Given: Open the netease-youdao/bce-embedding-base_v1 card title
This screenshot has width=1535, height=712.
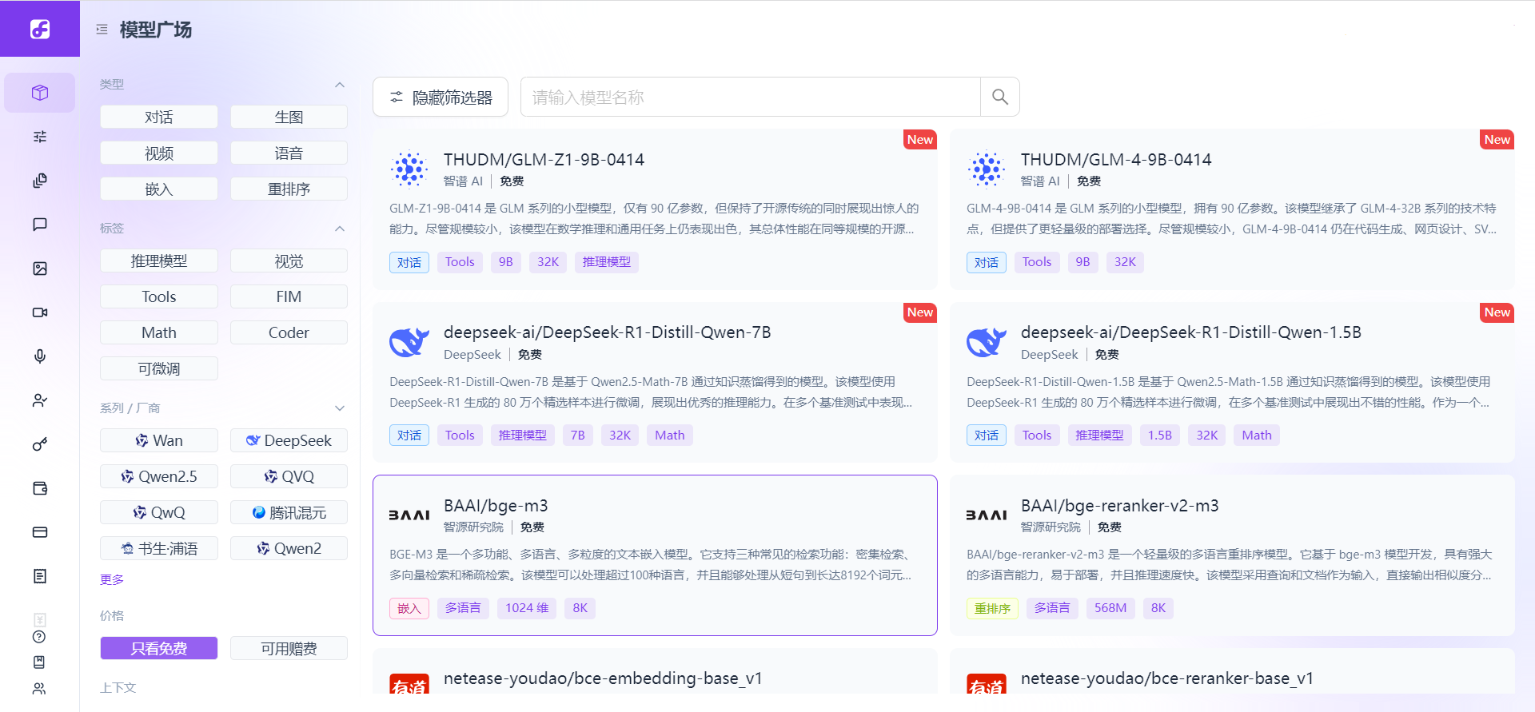Looking at the screenshot, I should coord(603,678).
